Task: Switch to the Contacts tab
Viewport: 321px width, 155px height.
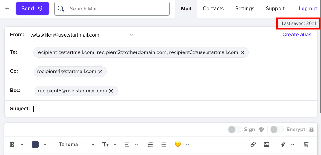Action: [213, 9]
